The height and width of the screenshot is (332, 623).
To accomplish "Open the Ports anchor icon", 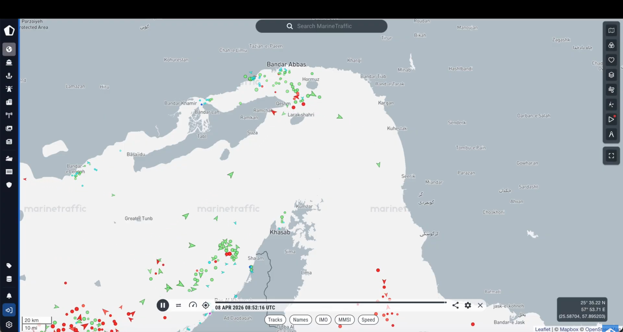I will coord(9,76).
